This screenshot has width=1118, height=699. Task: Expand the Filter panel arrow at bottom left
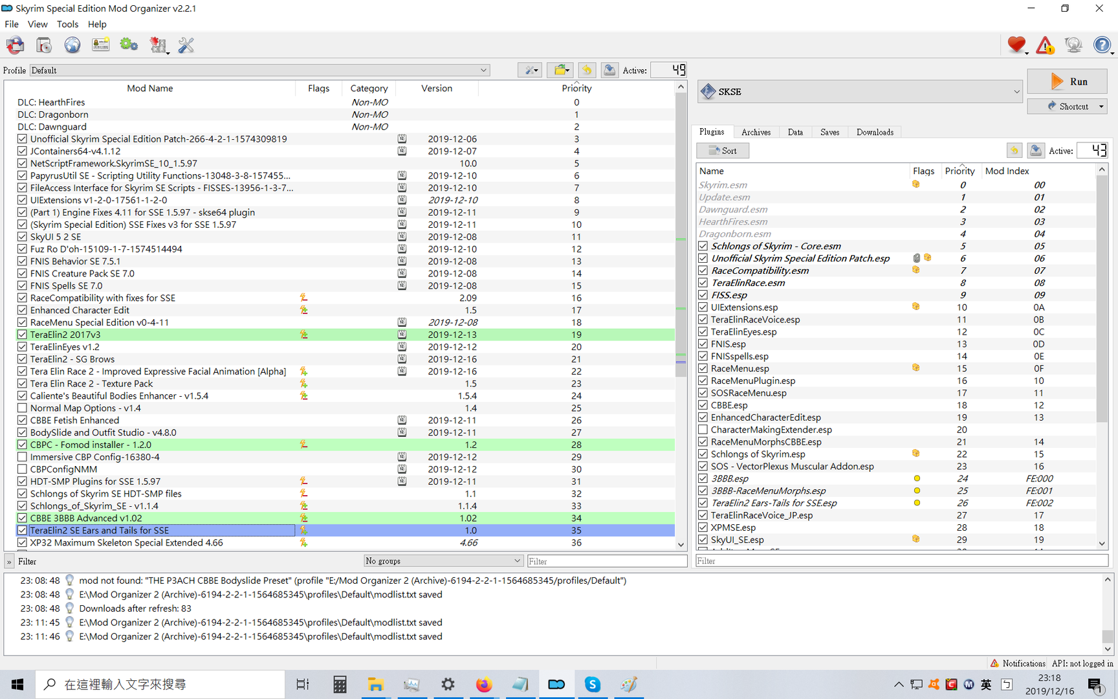9,561
